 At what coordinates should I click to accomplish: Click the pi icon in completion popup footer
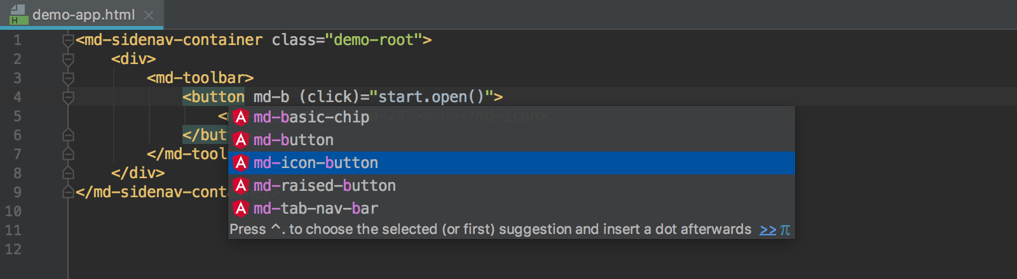[x=785, y=230]
